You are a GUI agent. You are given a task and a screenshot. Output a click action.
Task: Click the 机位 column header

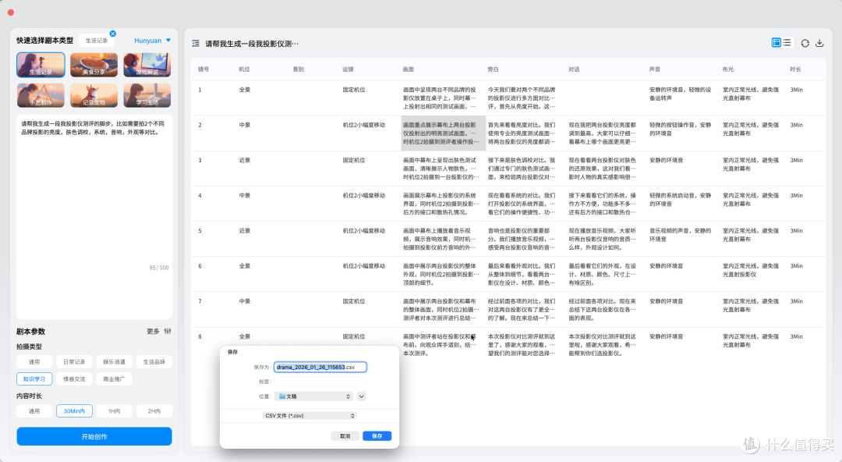pyautogui.click(x=244, y=69)
